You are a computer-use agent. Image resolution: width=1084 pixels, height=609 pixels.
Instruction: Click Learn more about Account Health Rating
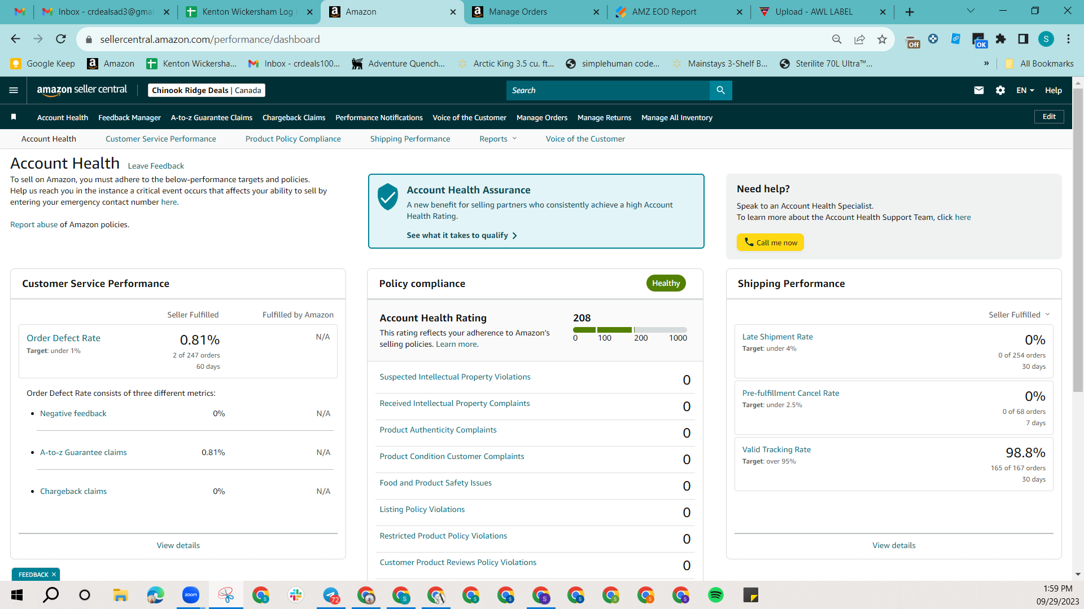click(x=456, y=344)
